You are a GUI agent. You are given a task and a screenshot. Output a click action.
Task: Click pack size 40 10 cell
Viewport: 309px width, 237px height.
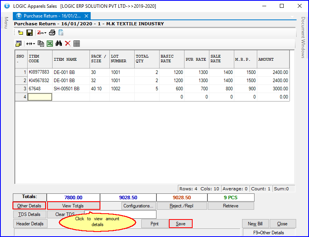coord(100,89)
